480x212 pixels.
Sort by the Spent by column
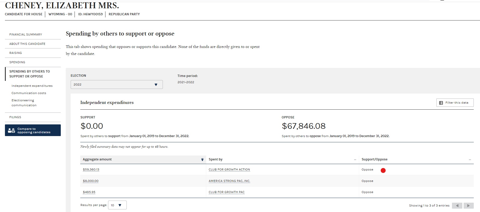[282, 159]
